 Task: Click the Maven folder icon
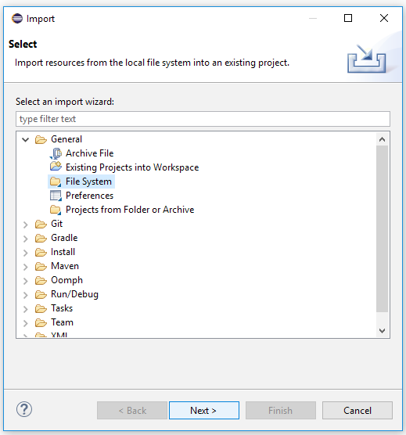(41, 266)
